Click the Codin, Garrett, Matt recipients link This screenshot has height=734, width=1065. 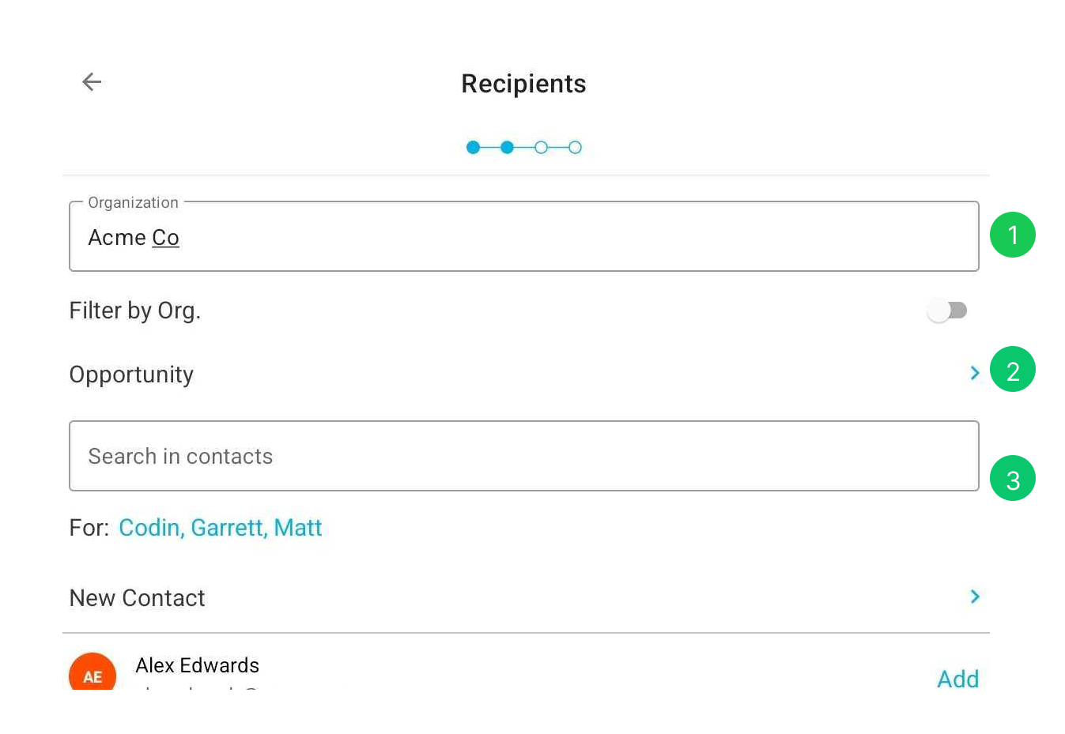(220, 528)
